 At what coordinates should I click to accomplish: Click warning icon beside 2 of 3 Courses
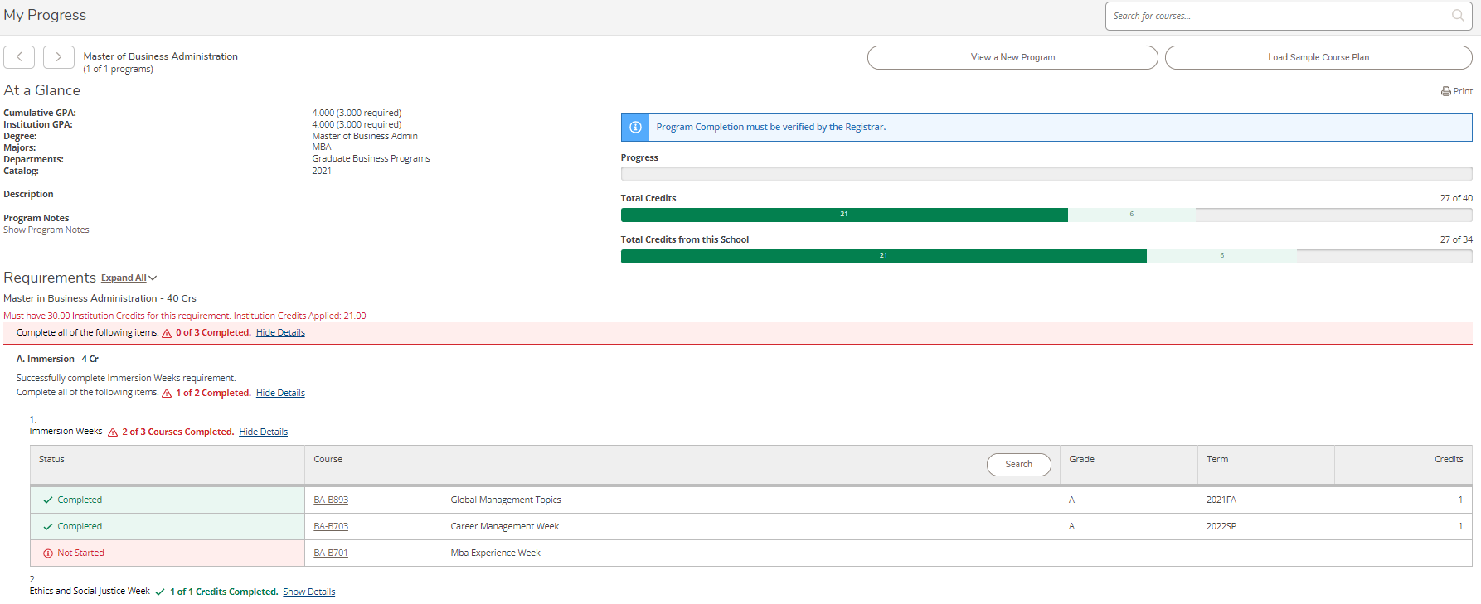(x=113, y=432)
